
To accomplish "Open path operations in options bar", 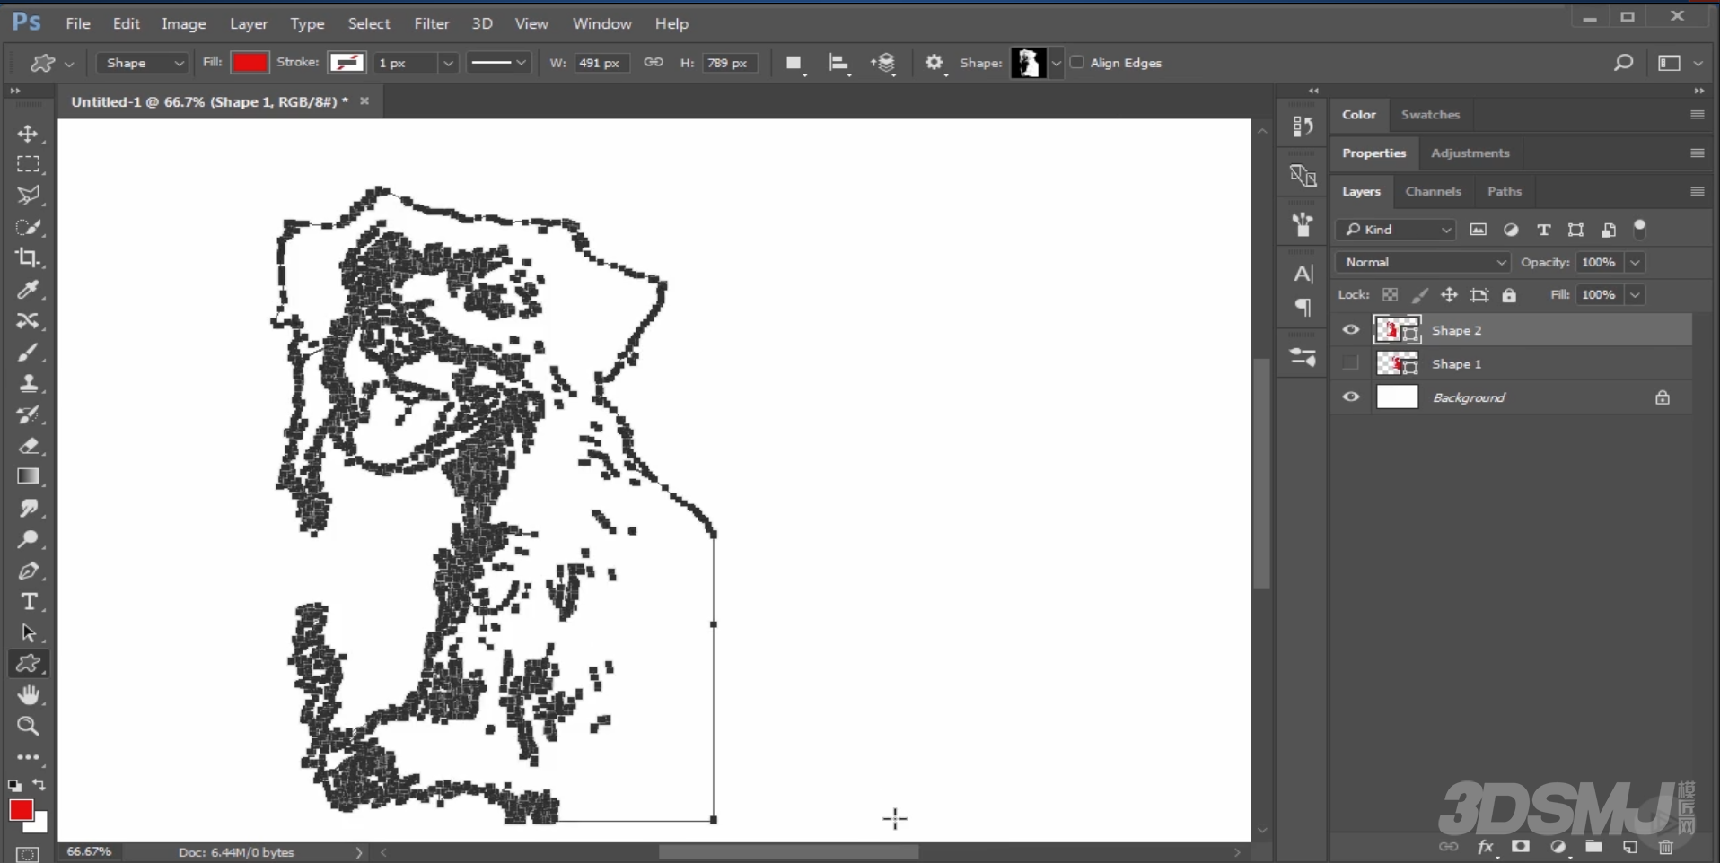I will coord(794,63).
